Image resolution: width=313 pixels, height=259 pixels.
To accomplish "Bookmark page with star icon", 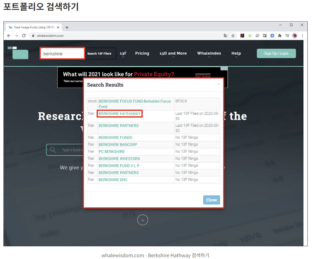I will 233,36.
